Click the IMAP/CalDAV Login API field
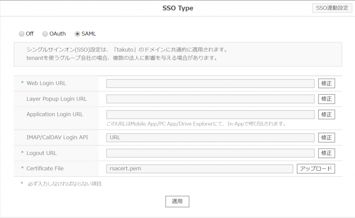The image size is (355, 218). coord(210,137)
